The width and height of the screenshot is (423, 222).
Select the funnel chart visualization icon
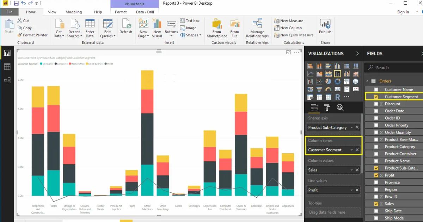[x=319, y=89]
